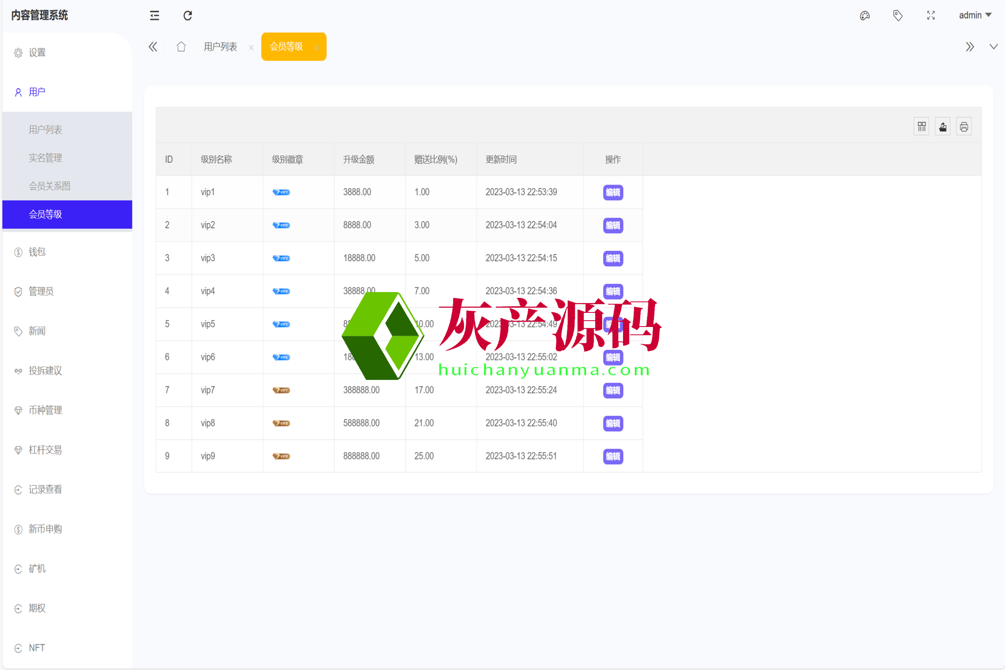This screenshot has width=1005, height=670.
Task: Expand the tab options chevron dropdown
Action: 994,47
